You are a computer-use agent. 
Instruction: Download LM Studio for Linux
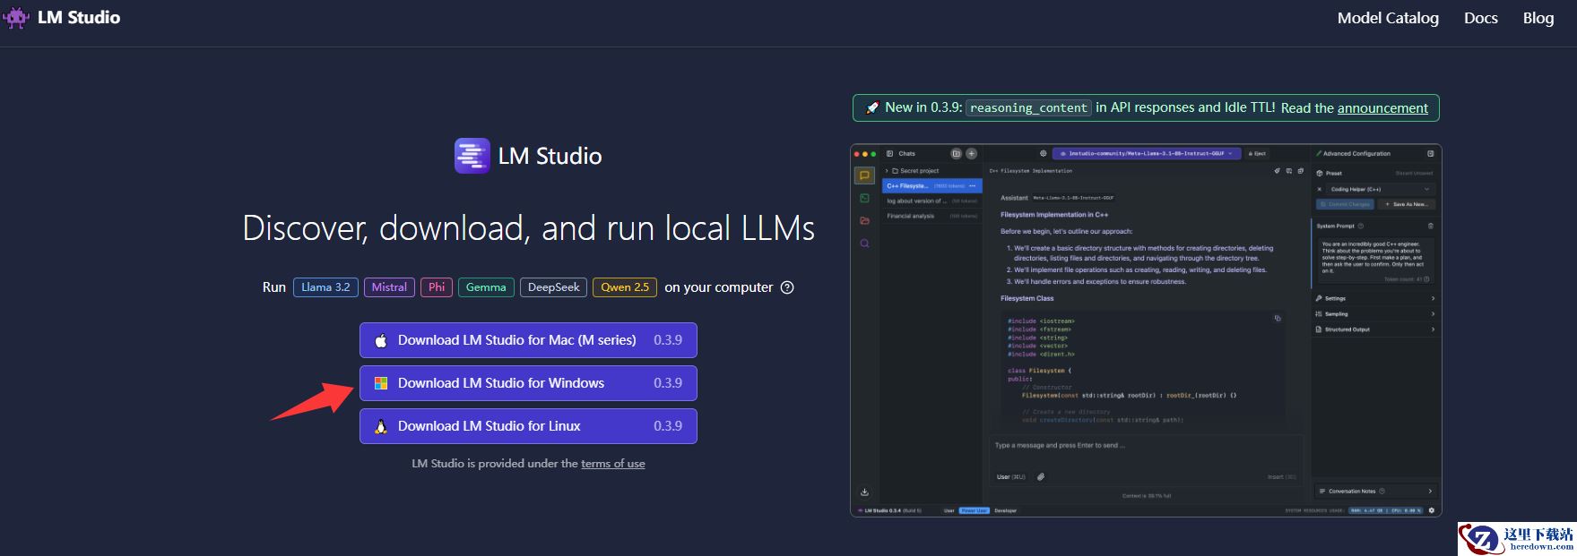(528, 426)
